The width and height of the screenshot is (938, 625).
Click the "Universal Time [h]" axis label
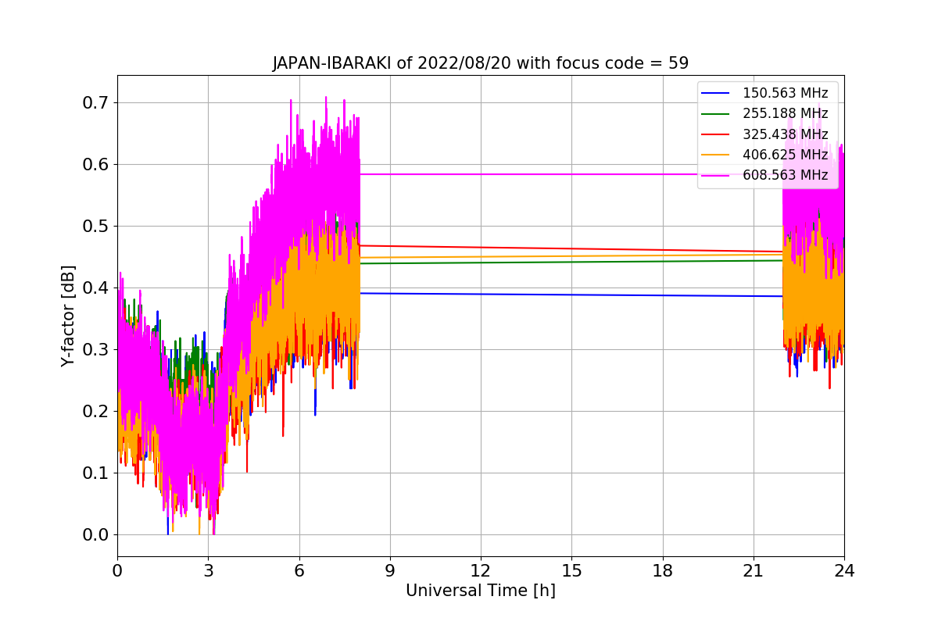[481, 591]
